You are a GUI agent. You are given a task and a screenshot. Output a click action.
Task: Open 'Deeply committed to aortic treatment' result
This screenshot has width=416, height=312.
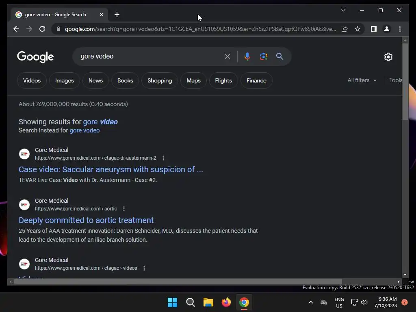[x=86, y=220]
